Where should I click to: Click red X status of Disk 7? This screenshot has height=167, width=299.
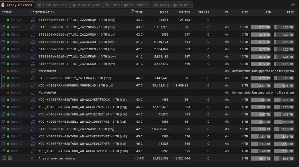click(x=8, y=71)
